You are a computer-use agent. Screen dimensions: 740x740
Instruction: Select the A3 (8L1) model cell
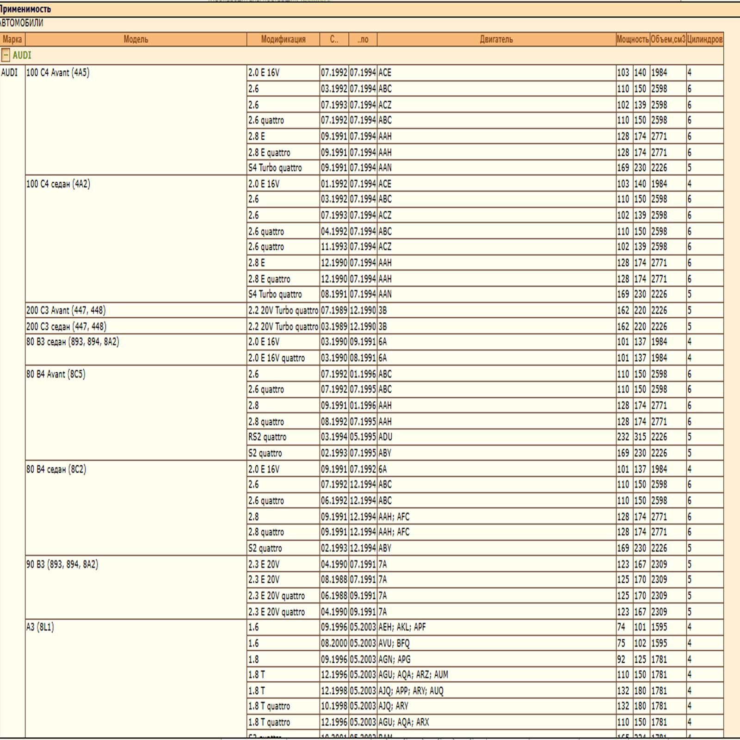pos(40,627)
